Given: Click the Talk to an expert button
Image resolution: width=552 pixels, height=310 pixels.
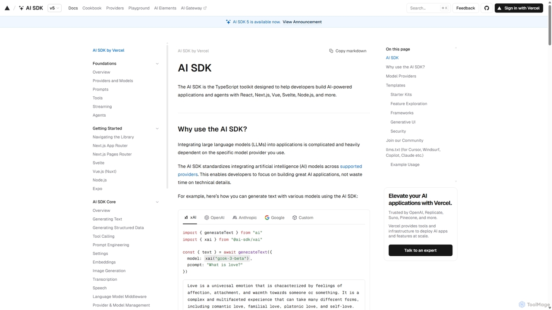Looking at the screenshot, I should click(420, 250).
